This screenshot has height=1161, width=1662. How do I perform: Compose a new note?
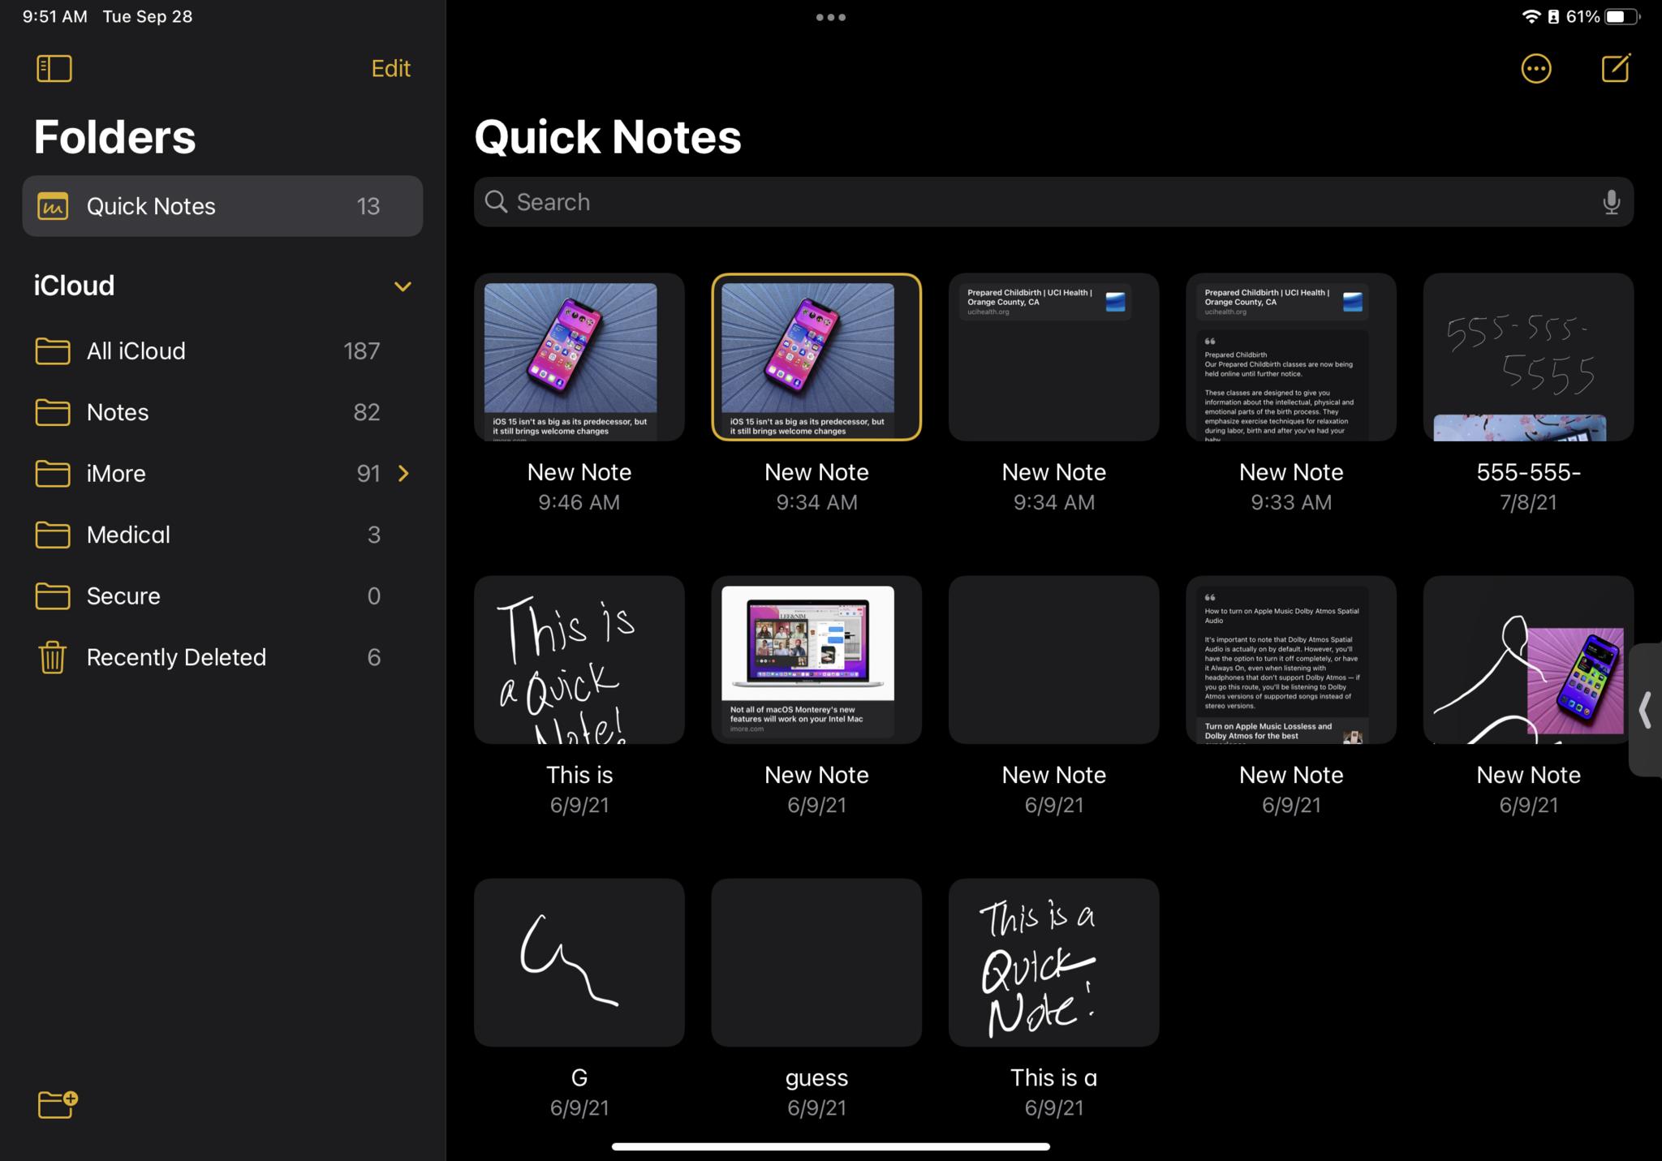pyautogui.click(x=1616, y=67)
